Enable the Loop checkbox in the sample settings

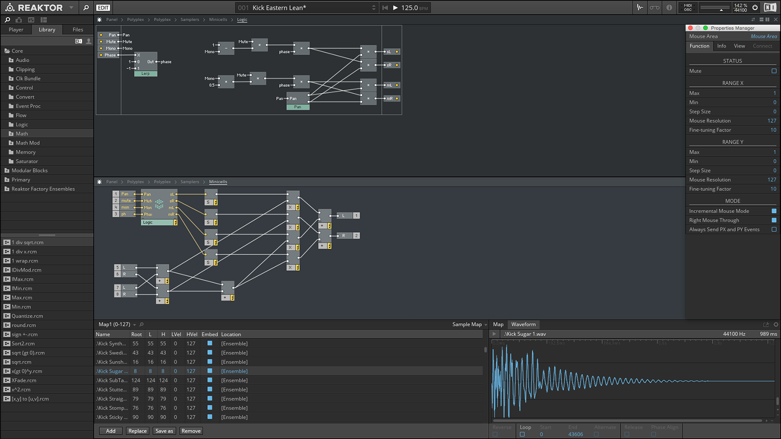(523, 433)
